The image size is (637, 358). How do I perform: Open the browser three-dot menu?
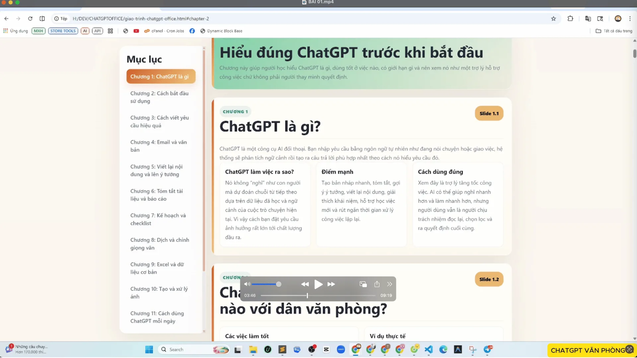click(630, 19)
